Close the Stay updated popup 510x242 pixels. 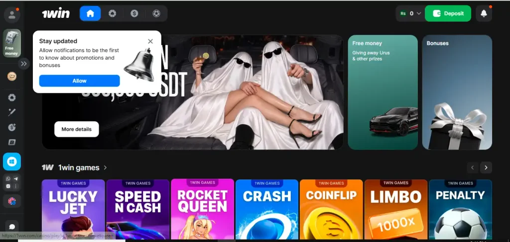click(150, 41)
